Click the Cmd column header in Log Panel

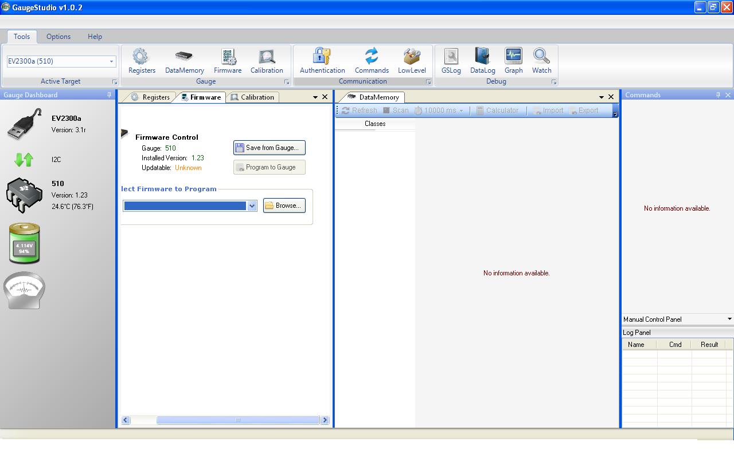coord(675,345)
